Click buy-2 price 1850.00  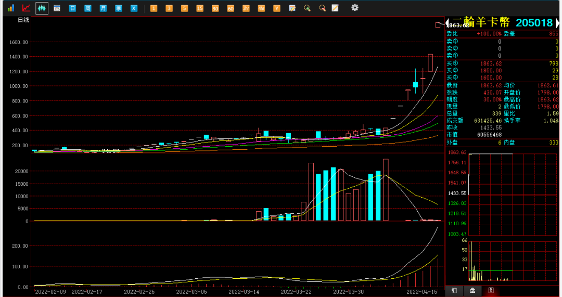(x=491, y=71)
